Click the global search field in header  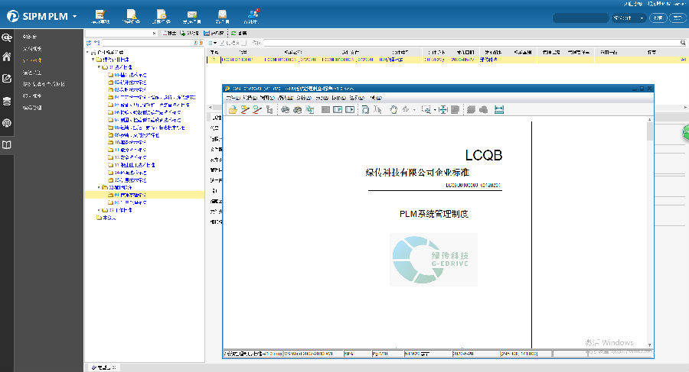(x=580, y=18)
